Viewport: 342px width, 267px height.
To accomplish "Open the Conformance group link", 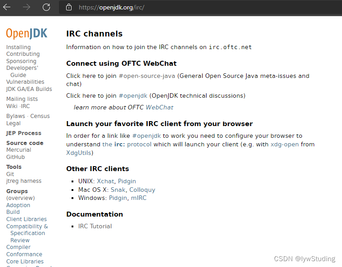I will [x=24, y=254].
